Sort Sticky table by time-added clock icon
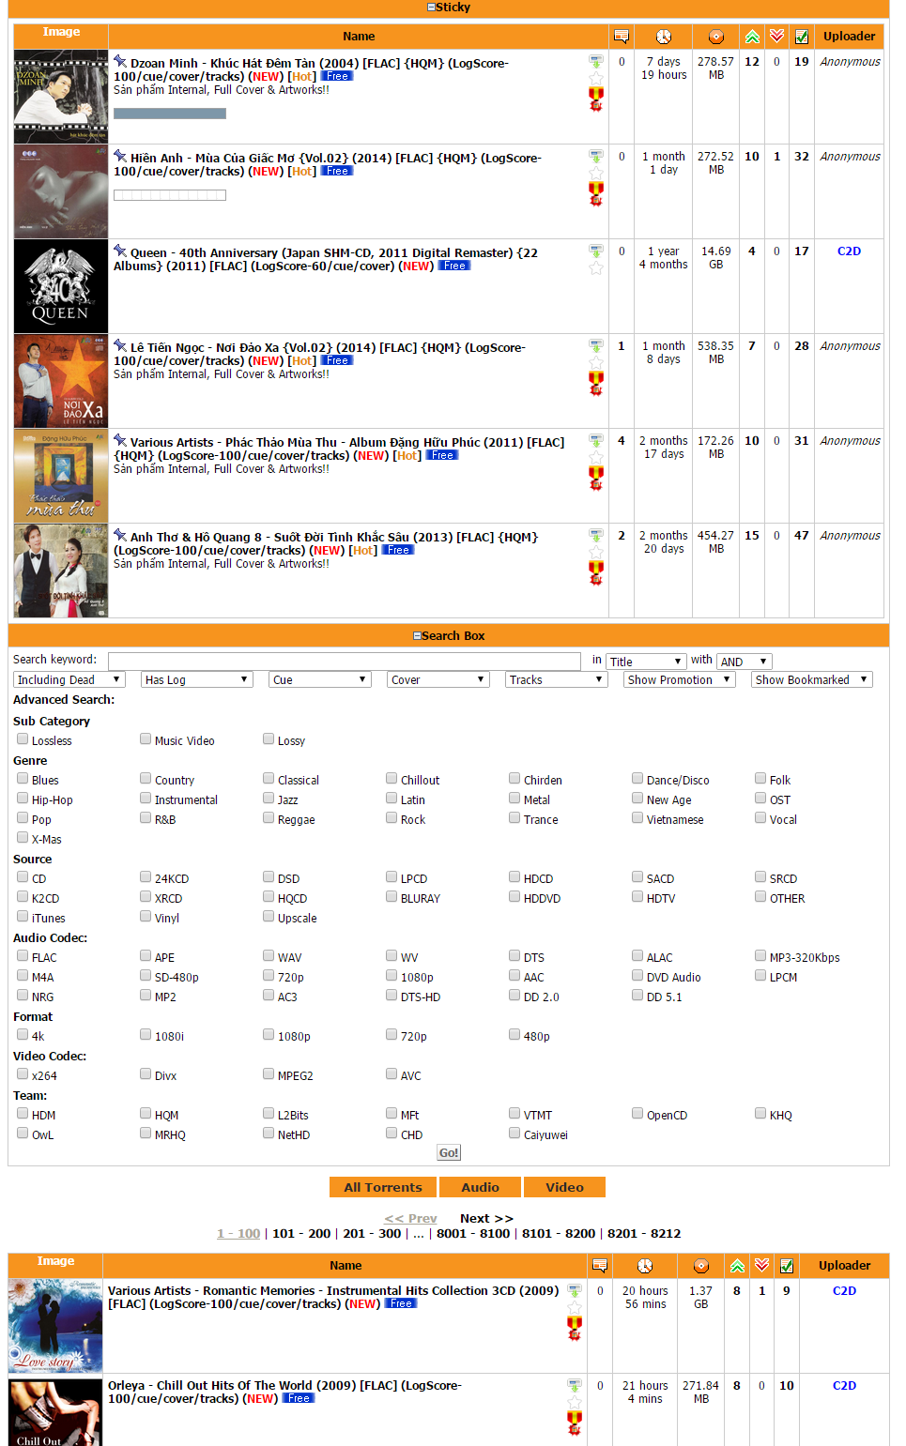 pyautogui.click(x=664, y=37)
